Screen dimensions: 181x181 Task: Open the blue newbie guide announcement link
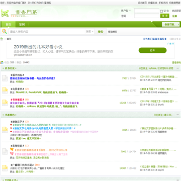(155, 39)
